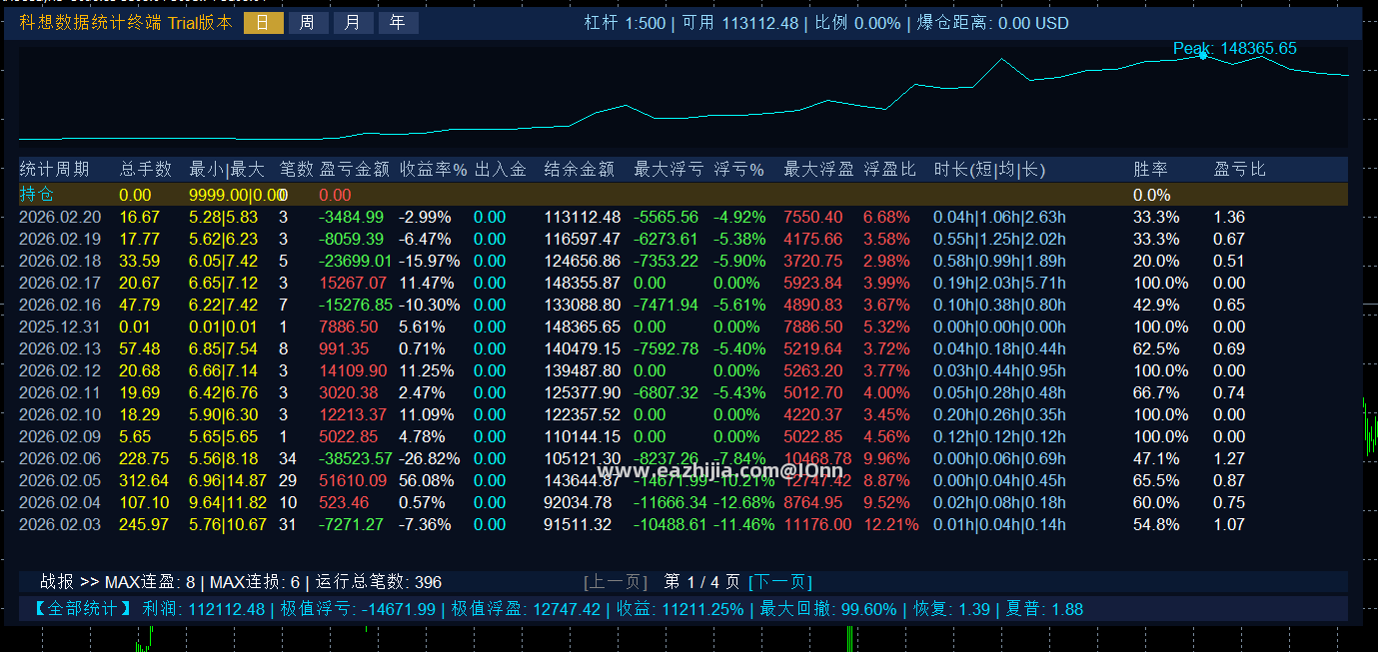1378x652 pixels.
Task: Select the 日 (daily) period tab
Action: (x=264, y=23)
